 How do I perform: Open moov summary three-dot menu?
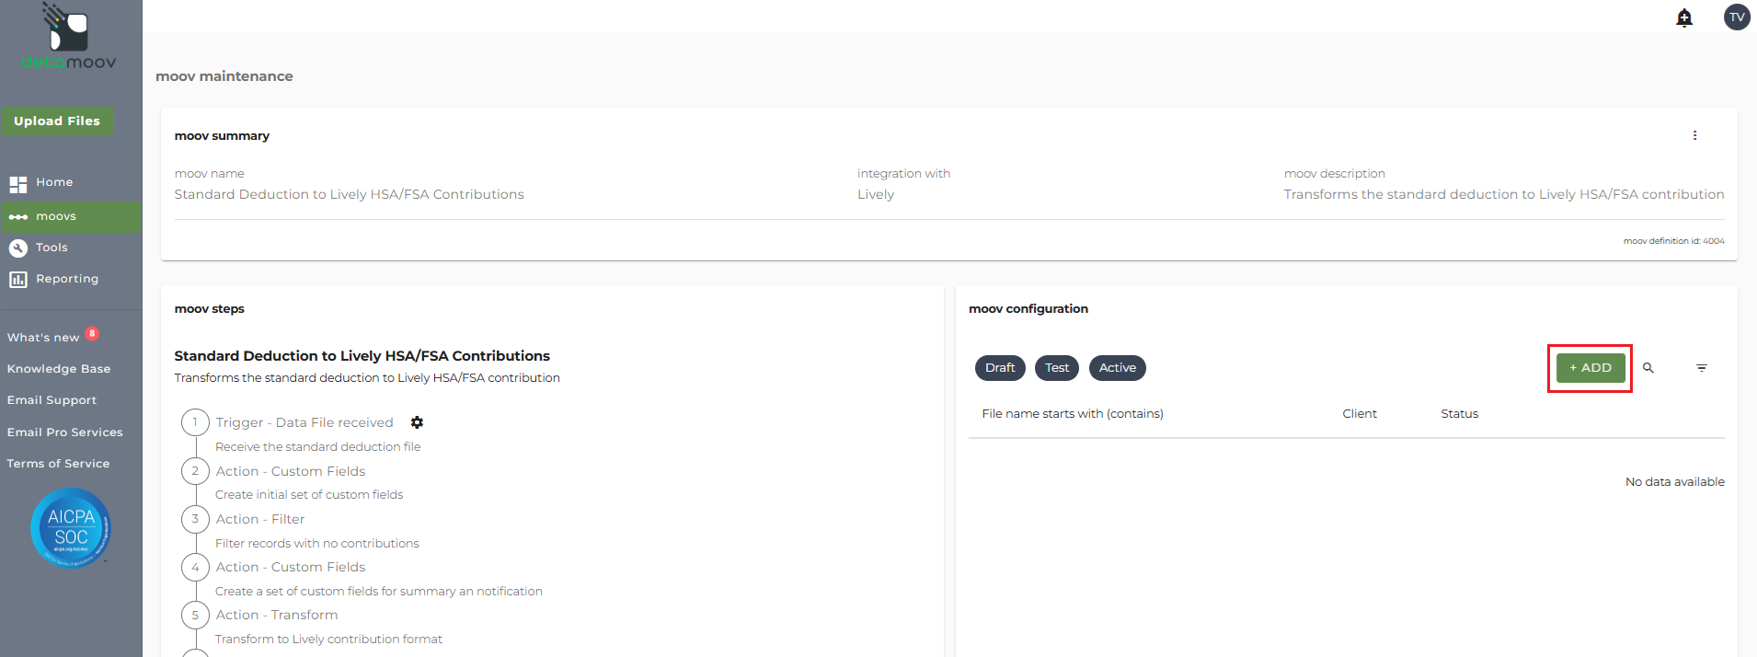click(1694, 135)
